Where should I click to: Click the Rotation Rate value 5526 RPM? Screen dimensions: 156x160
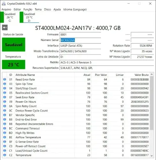pos(142,46)
